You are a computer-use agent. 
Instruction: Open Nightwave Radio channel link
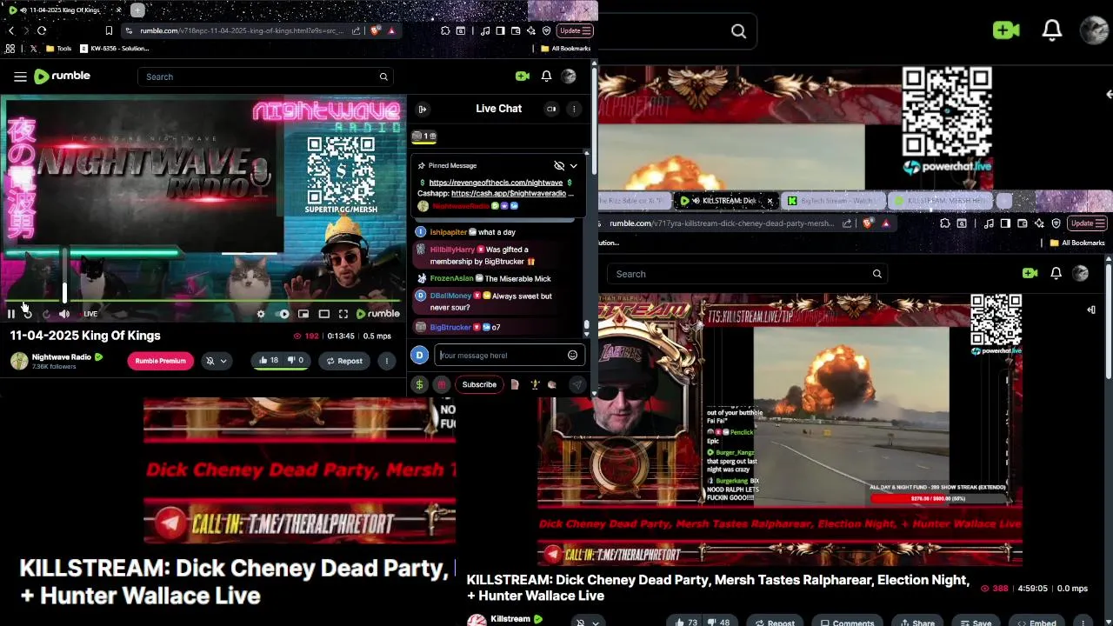61,356
